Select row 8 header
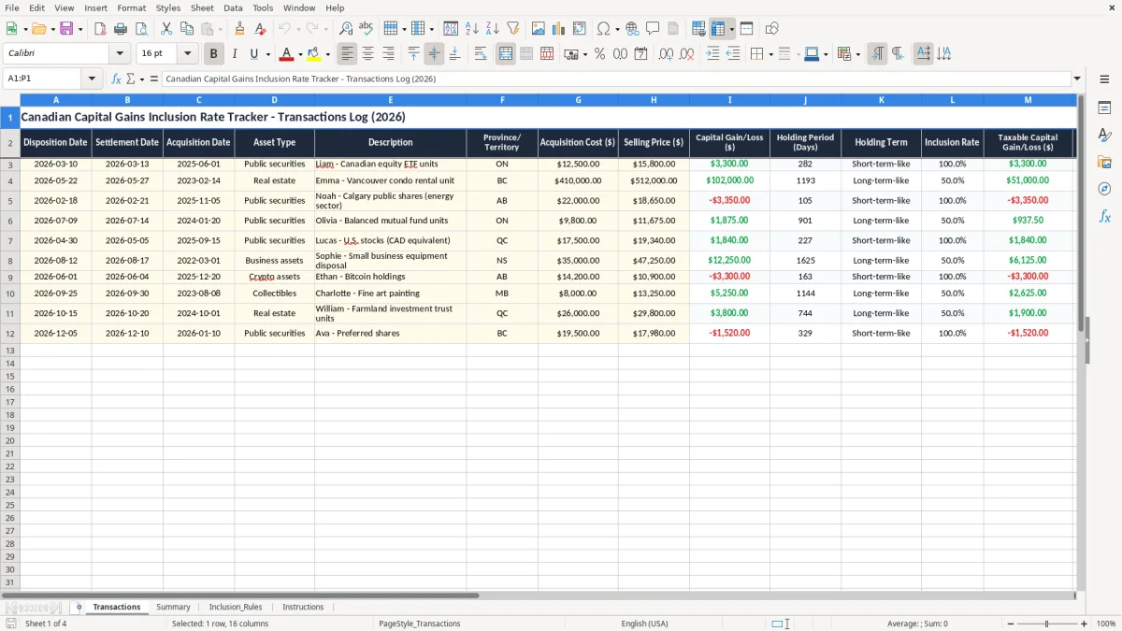1122x631 pixels. pyautogui.click(x=10, y=260)
